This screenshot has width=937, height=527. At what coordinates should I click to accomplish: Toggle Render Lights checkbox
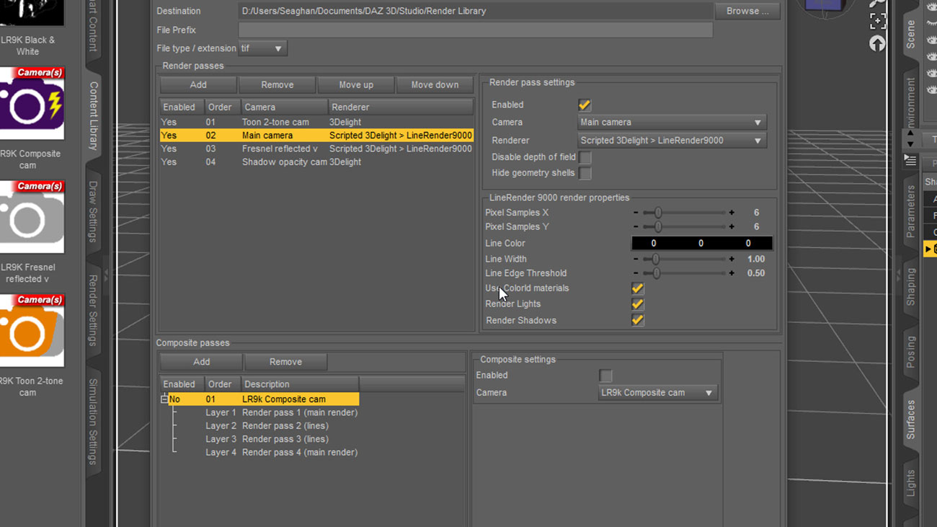638,304
